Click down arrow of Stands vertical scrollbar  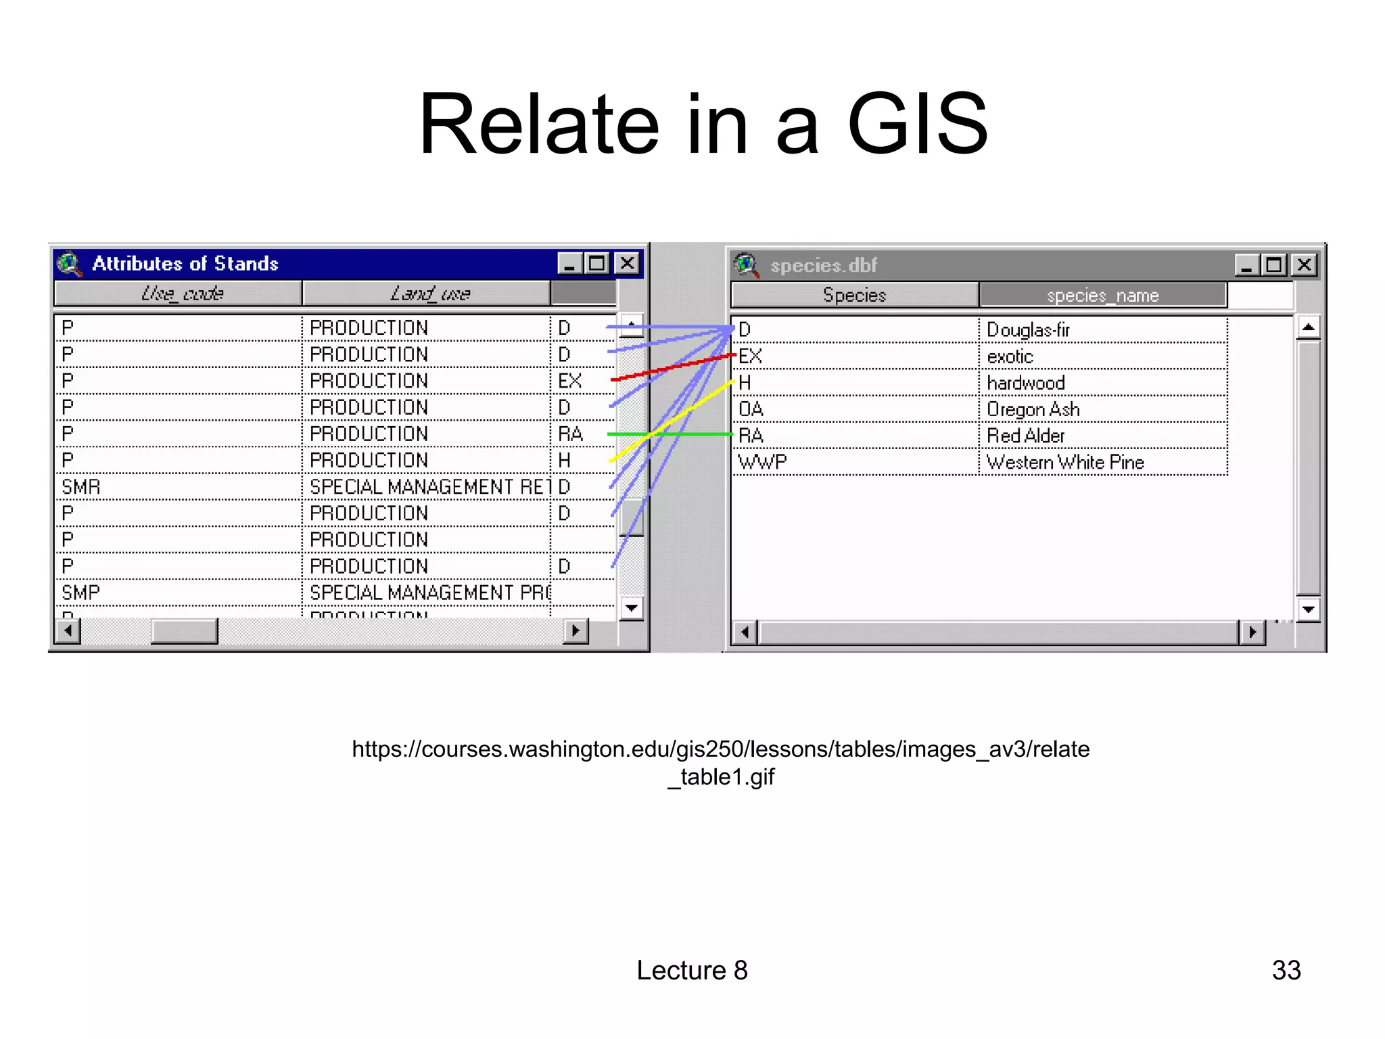[x=632, y=607]
